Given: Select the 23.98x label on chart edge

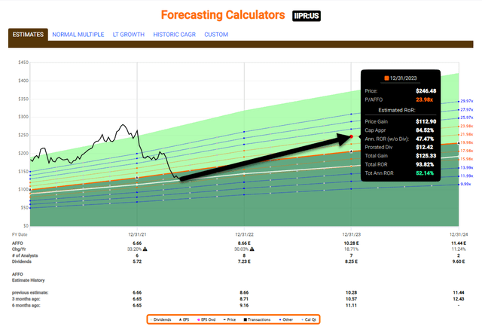Looking at the screenshot, I should point(467,126).
